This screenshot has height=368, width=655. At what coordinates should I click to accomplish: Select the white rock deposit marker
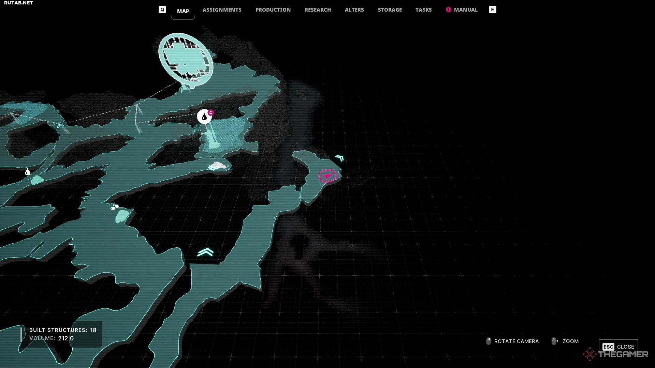pos(218,166)
